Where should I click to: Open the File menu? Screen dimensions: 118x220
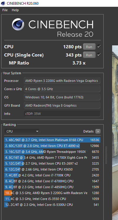(5, 10)
